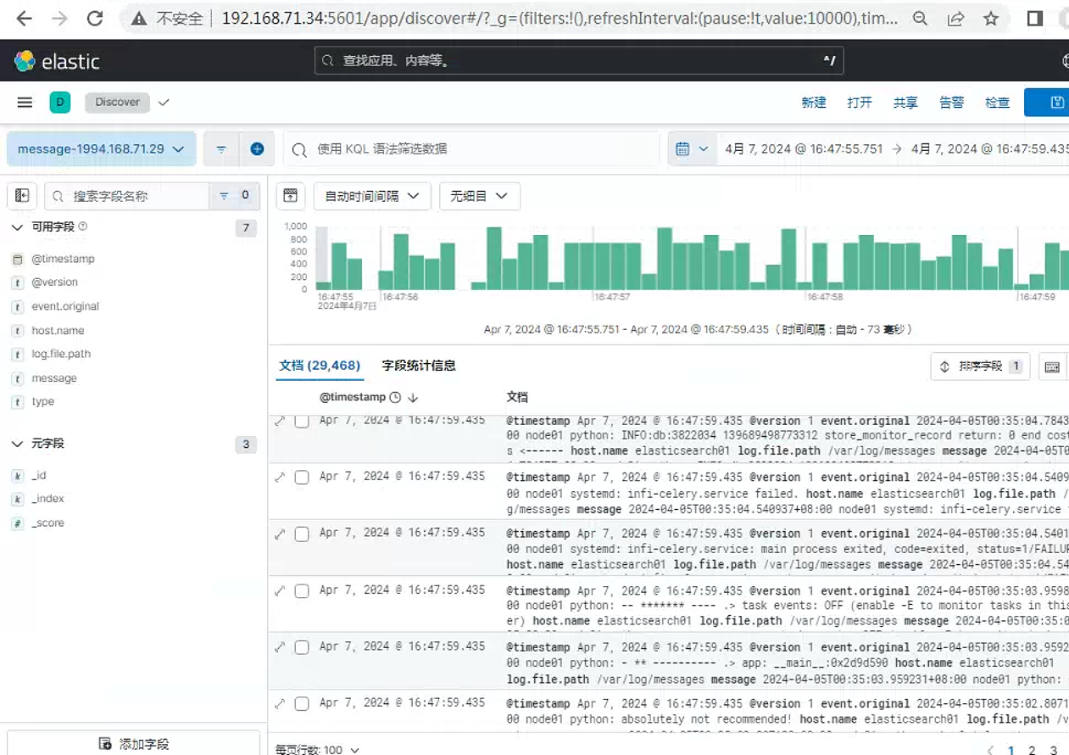Open the Kibana hamburger navigation menu
Image resolution: width=1069 pixels, height=755 pixels.
click(x=25, y=103)
